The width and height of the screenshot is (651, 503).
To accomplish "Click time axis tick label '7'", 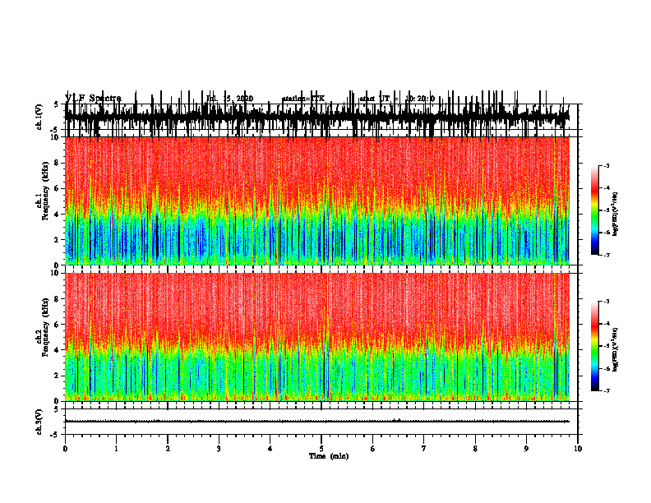I will click(x=424, y=449).
